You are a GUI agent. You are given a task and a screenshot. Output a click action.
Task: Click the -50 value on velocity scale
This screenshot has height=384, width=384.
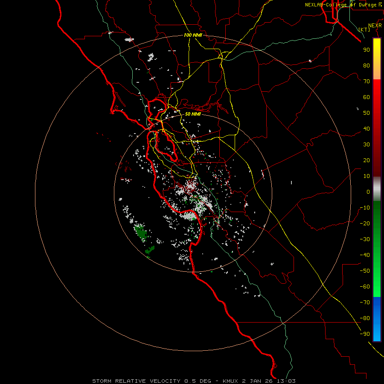365,271
